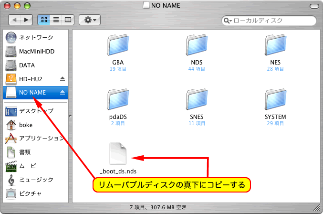Open the SNES folder icon

[x=197, y=99]
